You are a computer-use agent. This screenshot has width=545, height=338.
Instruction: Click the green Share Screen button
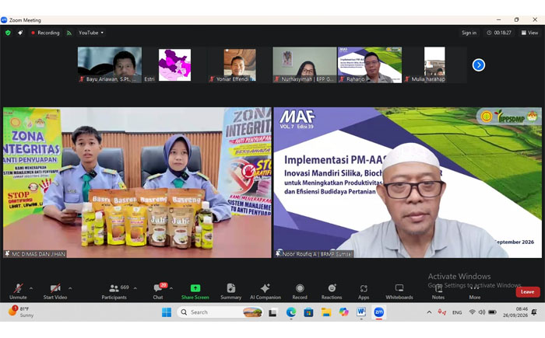[x=195, y=291]
